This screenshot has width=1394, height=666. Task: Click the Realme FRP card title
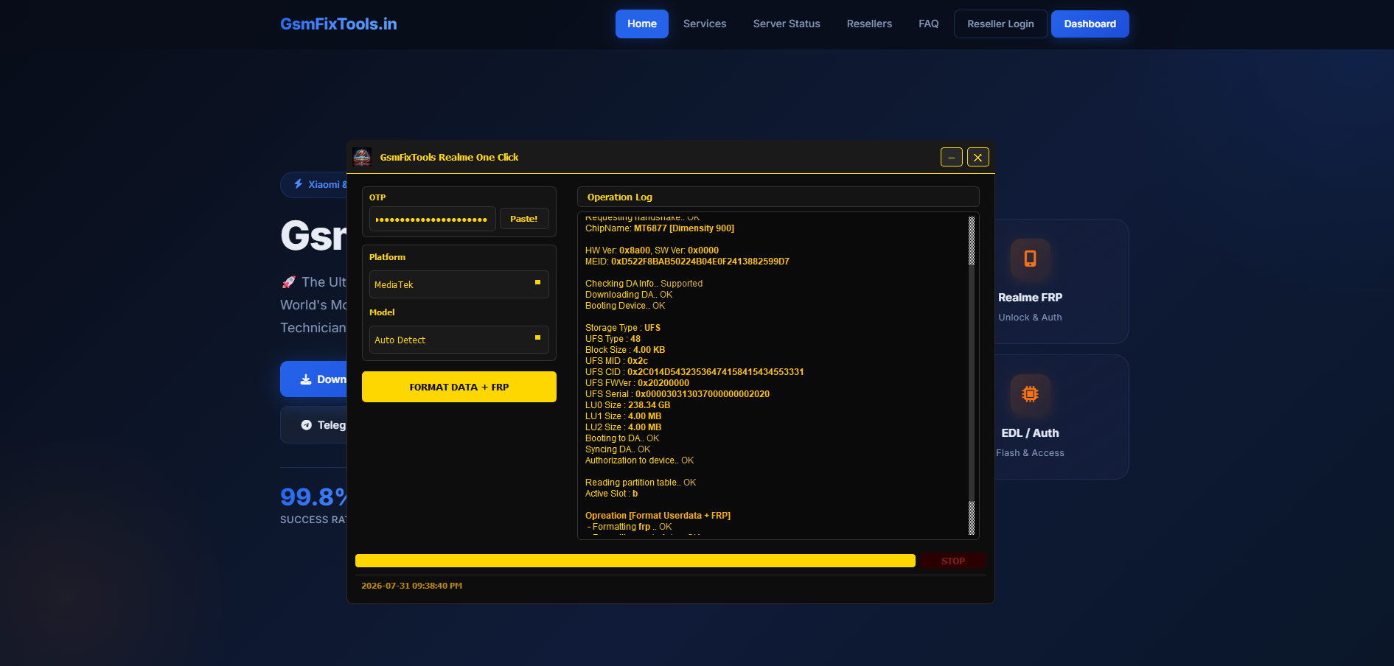click(x=1030, y=298)
